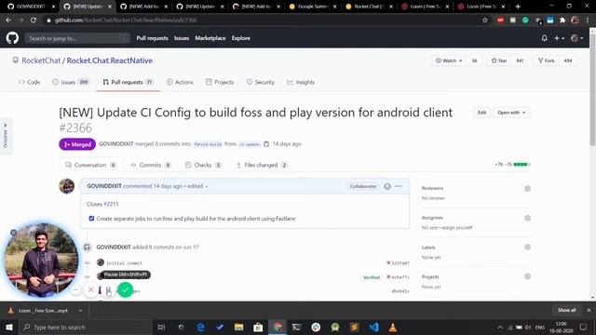Focus the GitHub search box
Screen dimensions: 596x335
(x=77, y=38)
